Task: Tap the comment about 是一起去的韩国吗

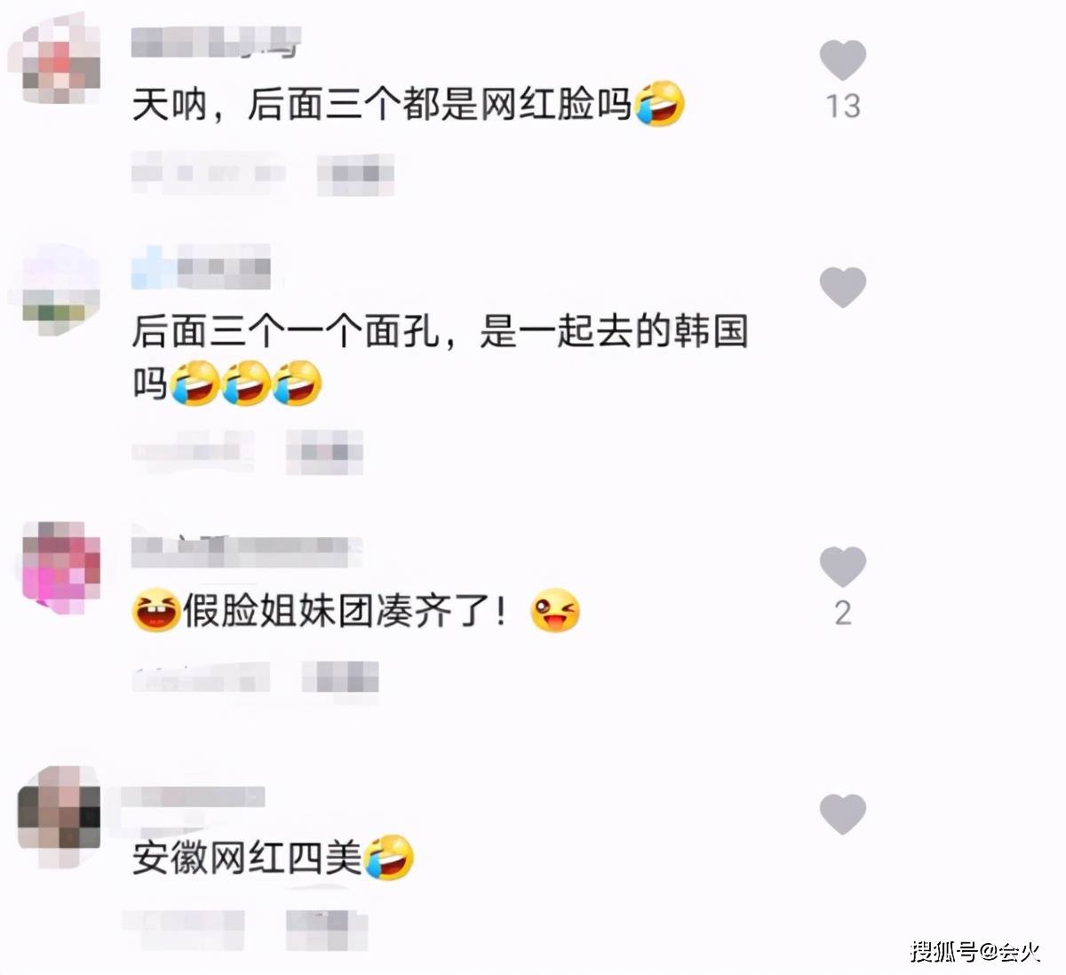Action: tap(440, 358)
